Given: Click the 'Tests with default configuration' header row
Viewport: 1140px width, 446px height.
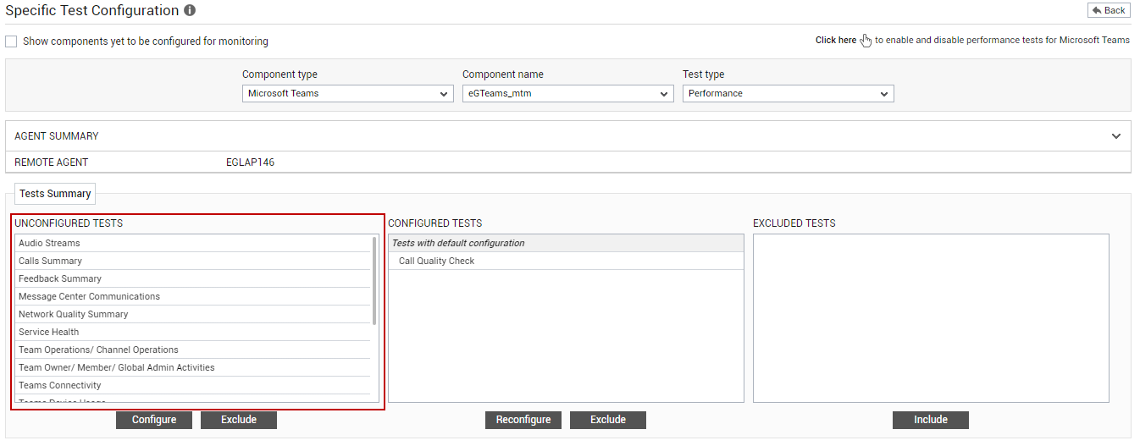Looking at the screenshot, I should pos(566,243).
